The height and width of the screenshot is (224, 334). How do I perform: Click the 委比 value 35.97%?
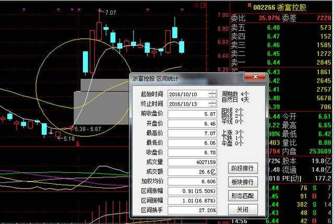point(269,18)
